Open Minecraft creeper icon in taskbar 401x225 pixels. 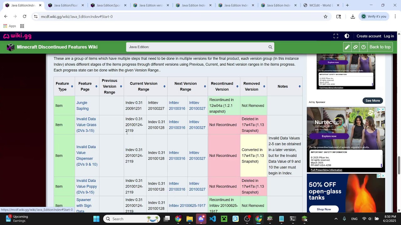coord(224,219)
